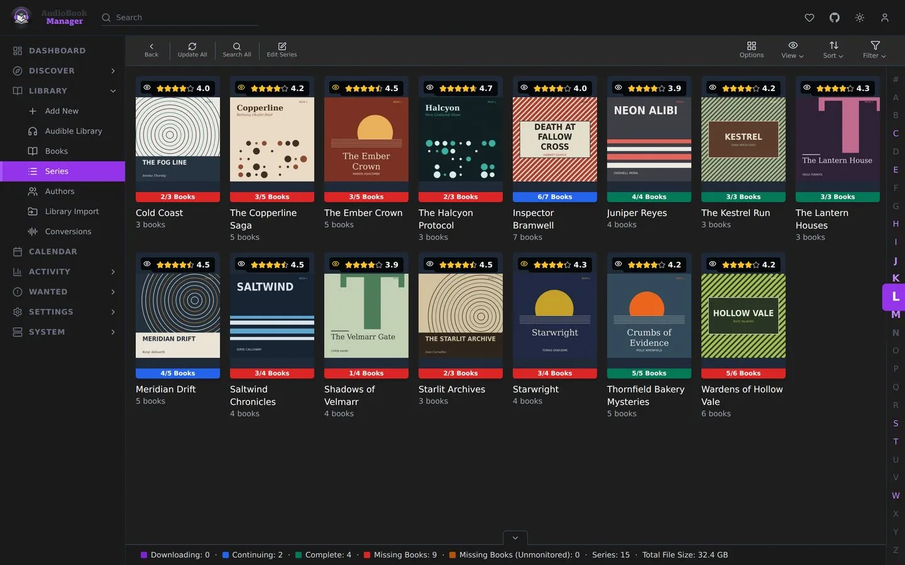Toggle monitored eye on Starwright
Image resolution: width=905 pixels, height=565 pixels.
coord(524,264)
